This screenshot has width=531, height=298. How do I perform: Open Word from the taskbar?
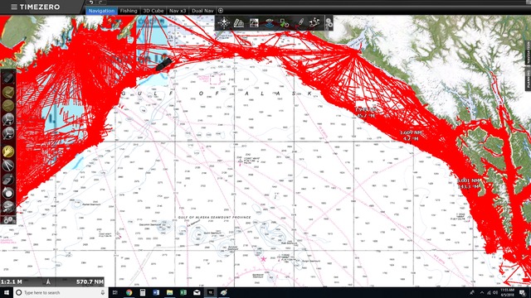pyautogui.click(x=156, y=292)
